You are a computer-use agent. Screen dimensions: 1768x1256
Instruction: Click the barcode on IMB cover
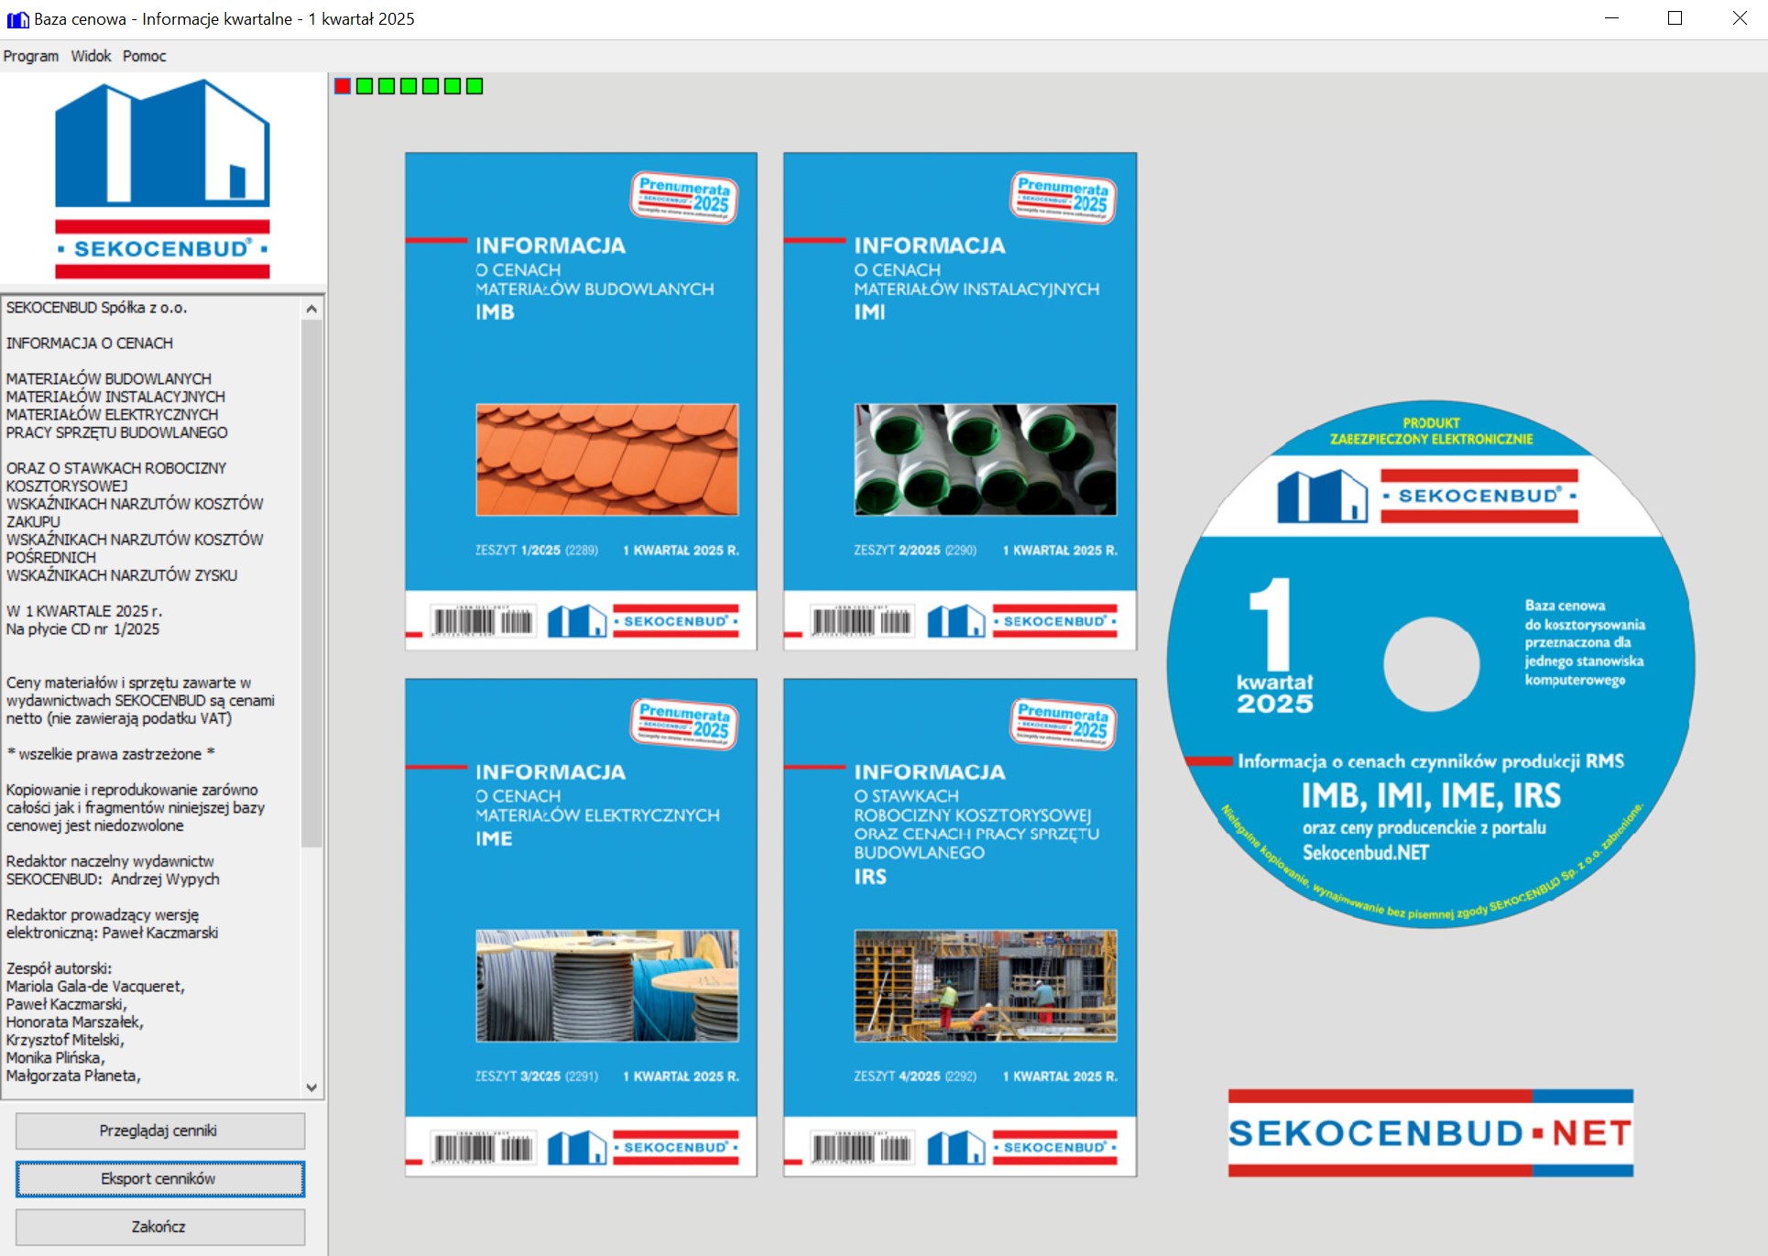483,621
